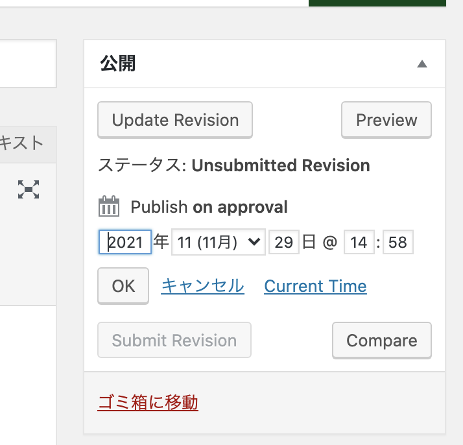This screenshot has width=463, height=445.
Task: Click the キャンセル link
Action: [x=202, y=286]
